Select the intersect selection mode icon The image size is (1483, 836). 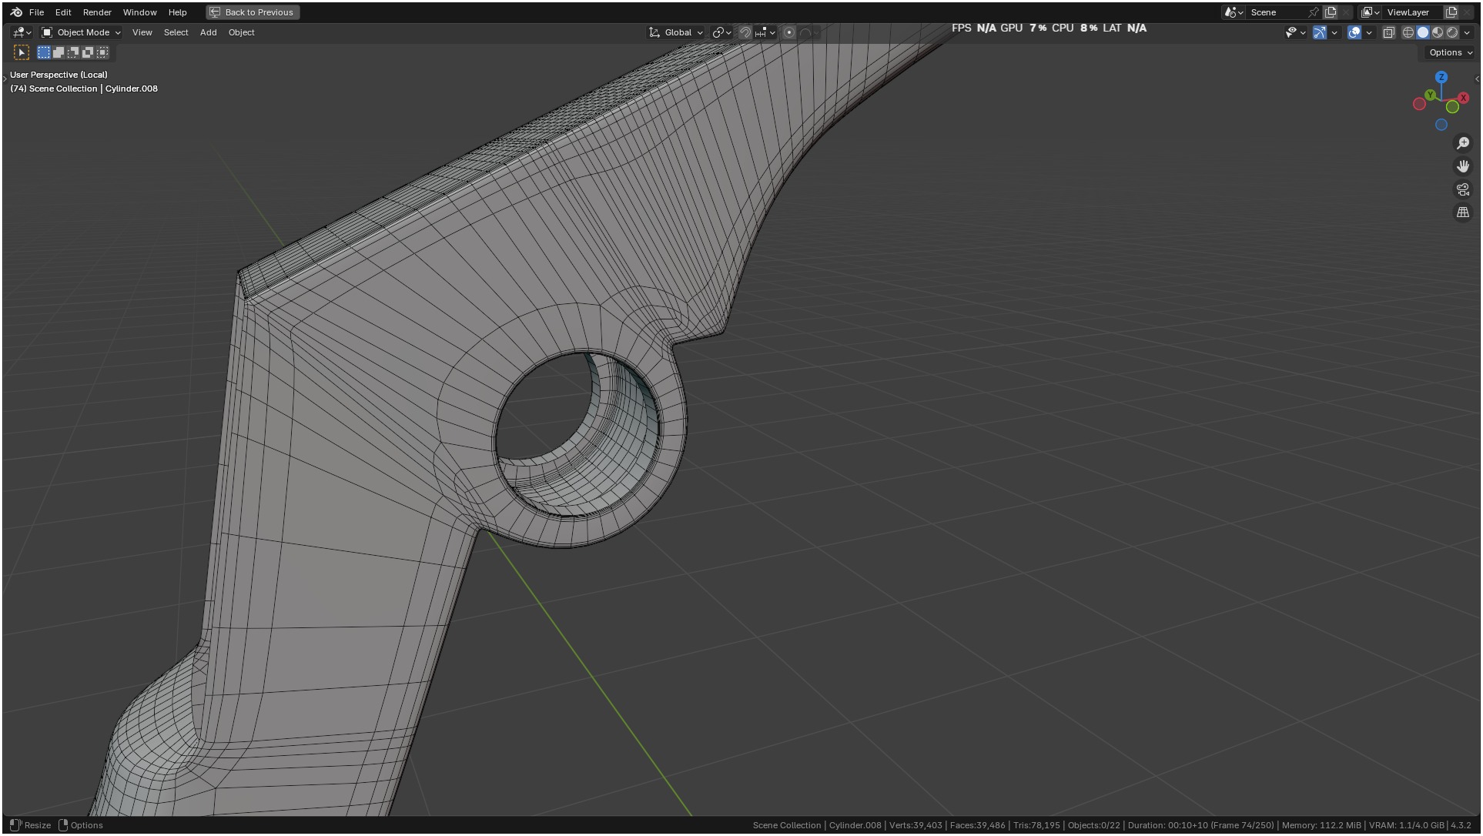click(x=102, y=52)
